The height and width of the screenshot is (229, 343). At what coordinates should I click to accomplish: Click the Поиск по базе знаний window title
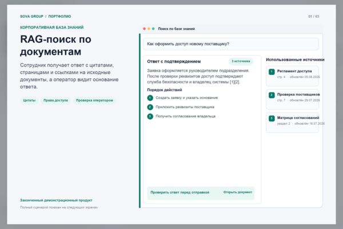176,29
